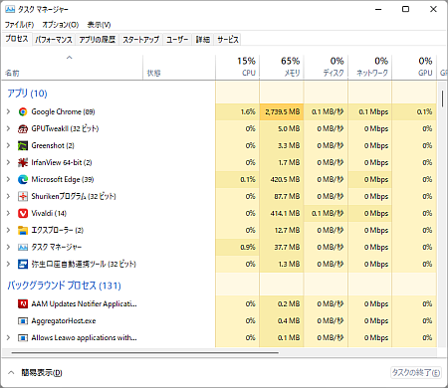Switch to the サービス tab

pyautogui.click(x=228, y=40)
